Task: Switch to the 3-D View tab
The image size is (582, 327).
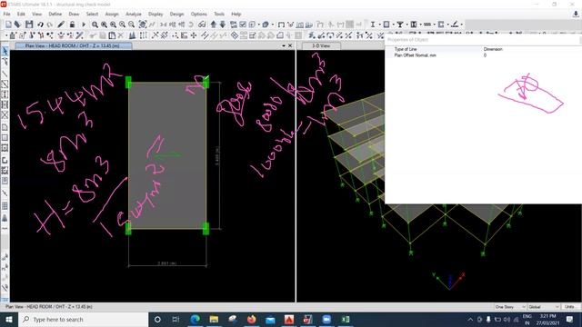Action: tap(321, 45)
